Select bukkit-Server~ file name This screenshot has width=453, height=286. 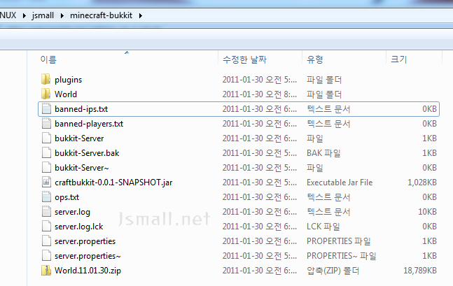coord(82,168)
